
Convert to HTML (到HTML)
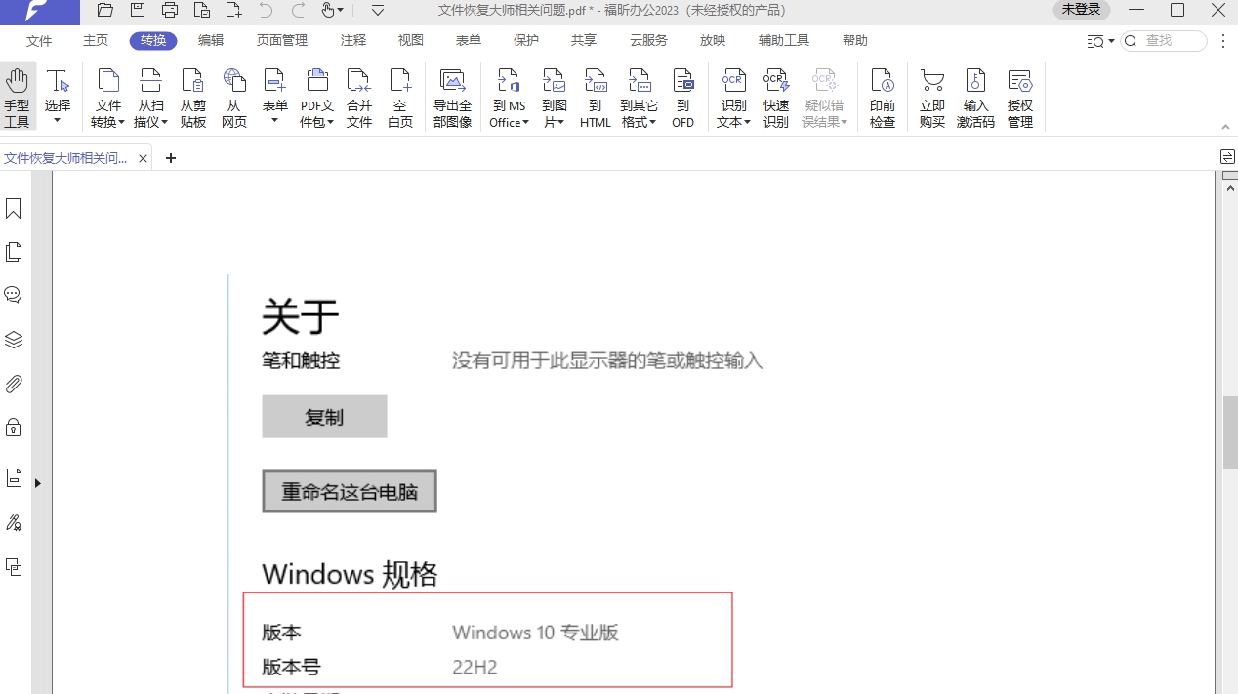(x=596, y=98)
